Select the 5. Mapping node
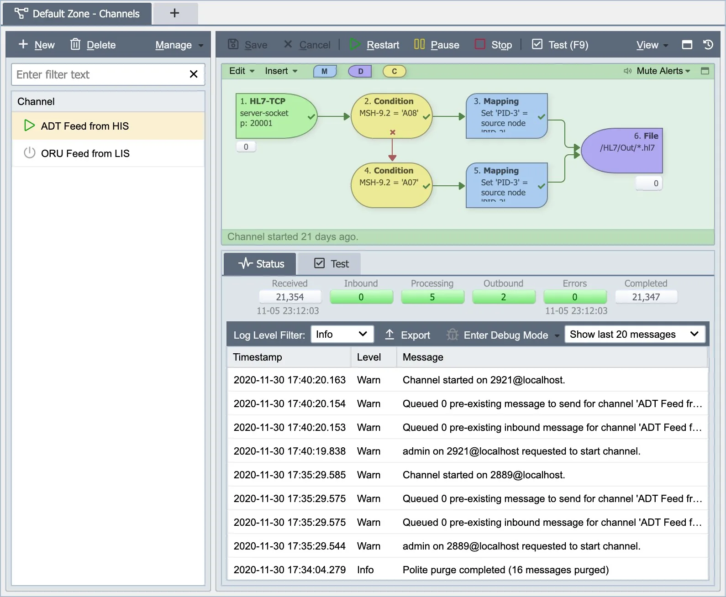 pos(506,185)
